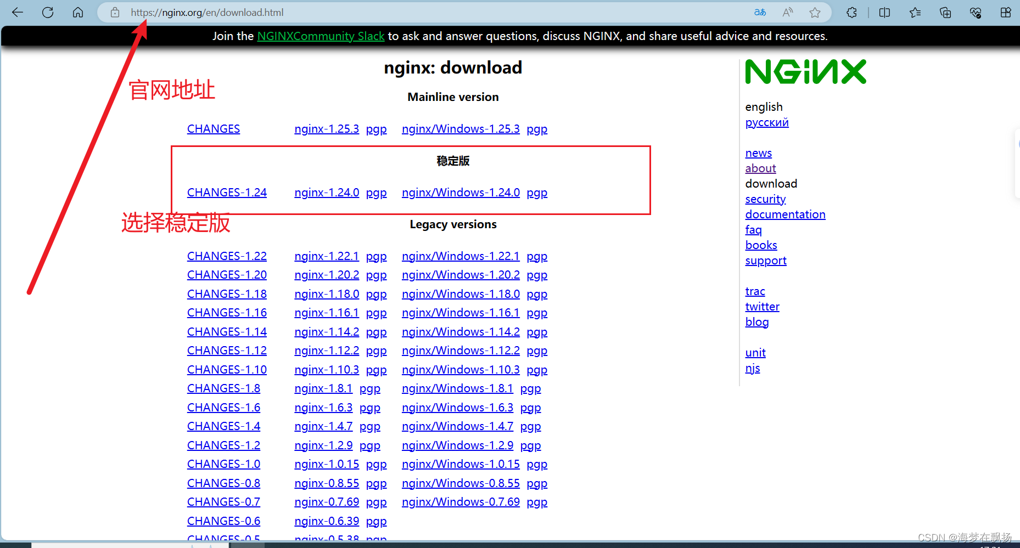Download nginx/Windows-1.24.0 stable build

(x=461, y=193)
